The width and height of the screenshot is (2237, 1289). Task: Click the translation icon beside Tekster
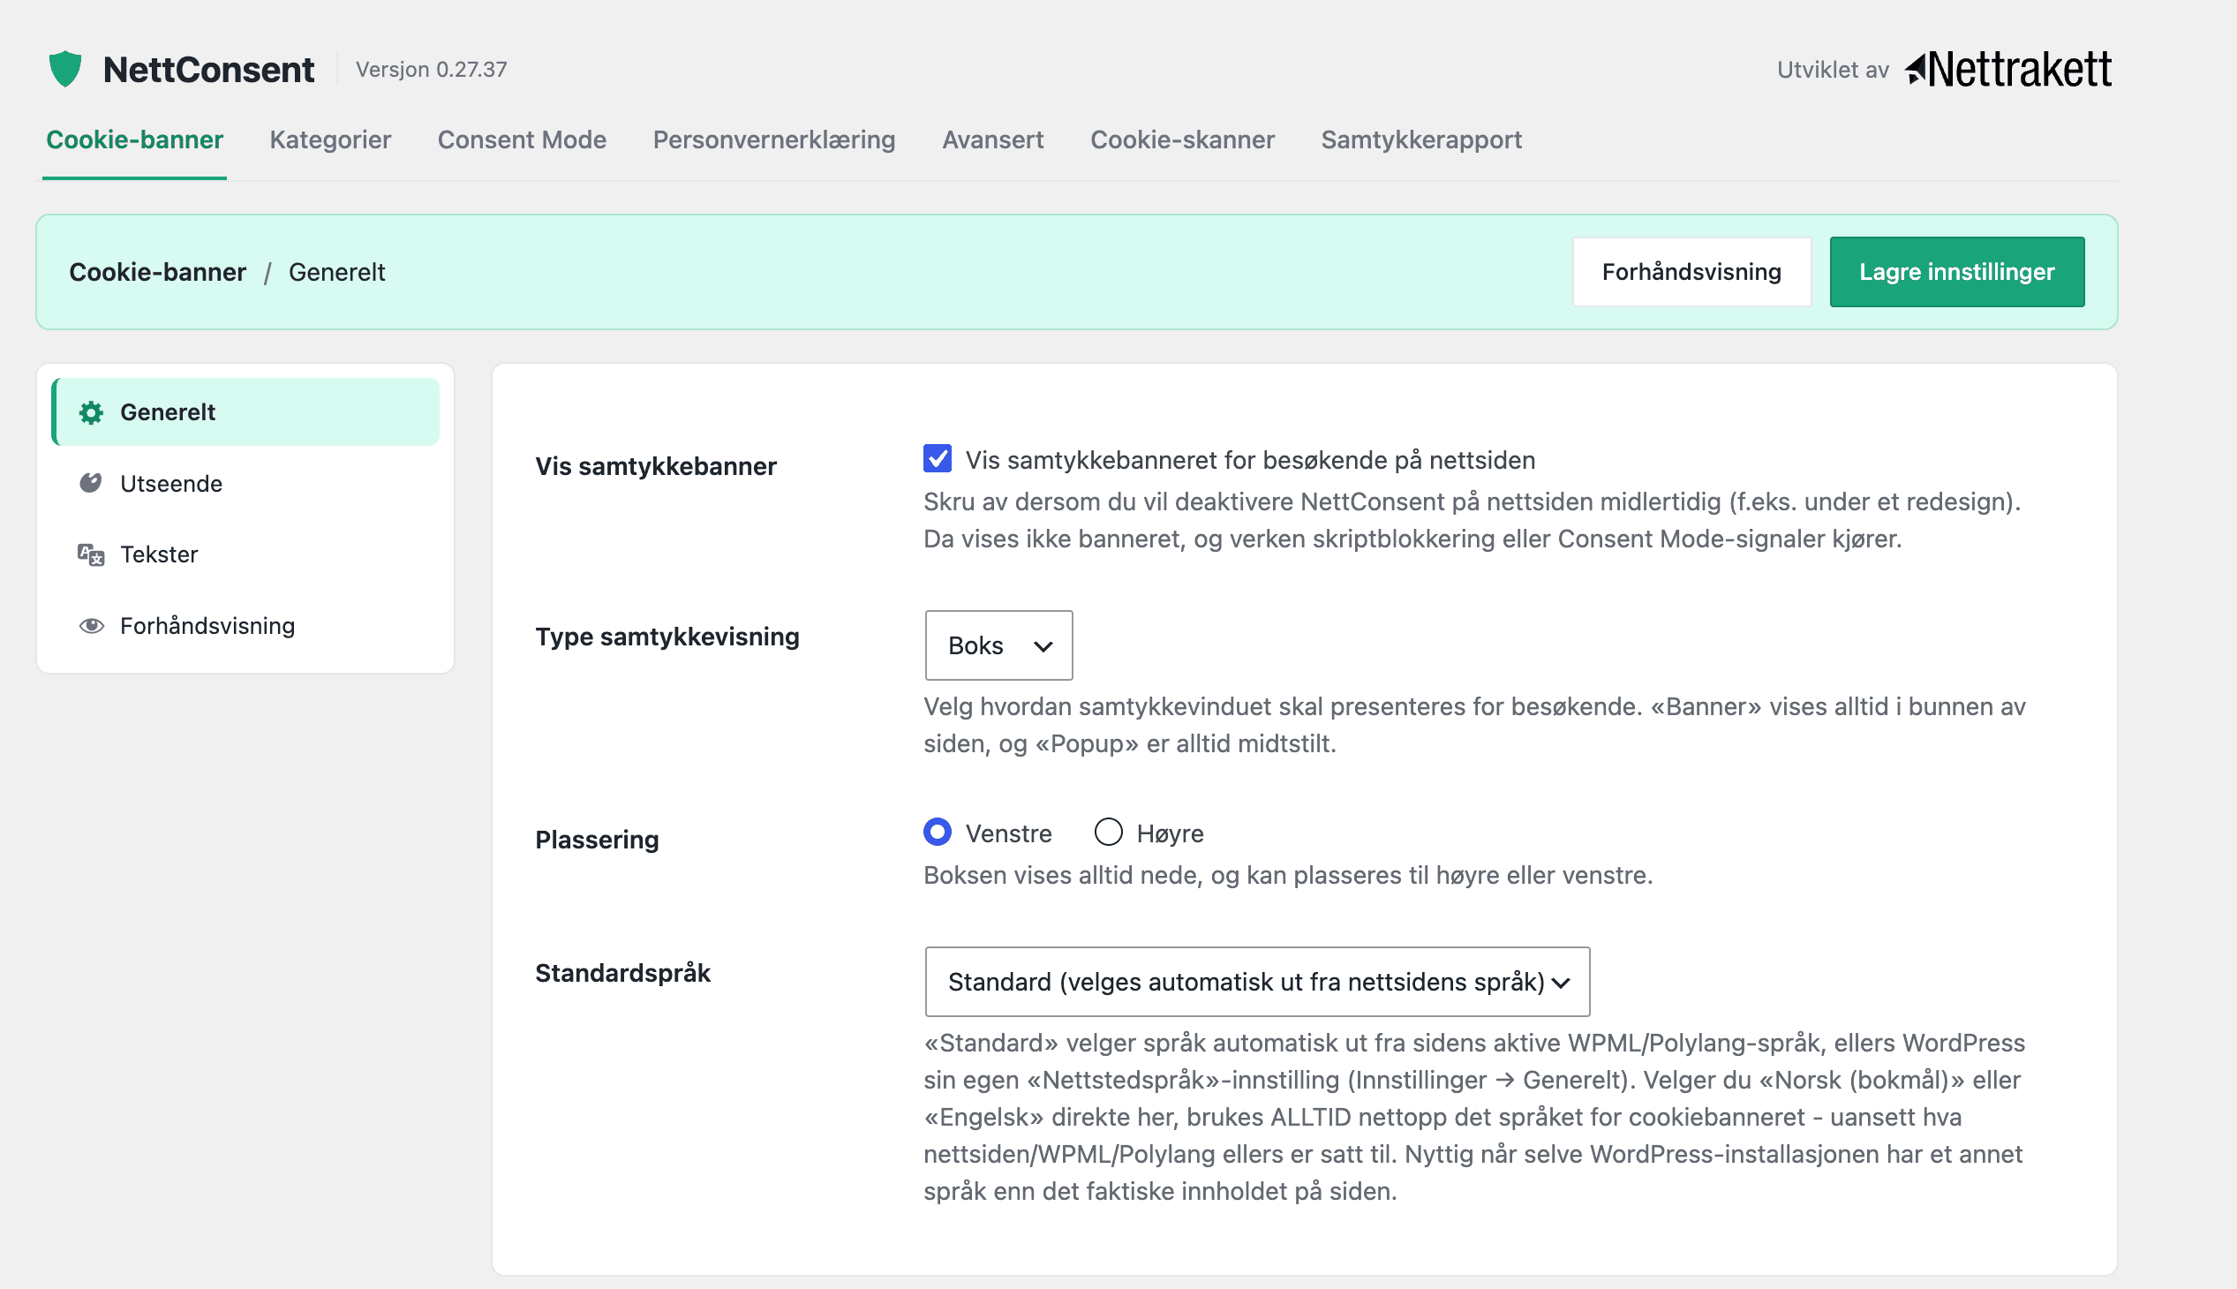91,554
